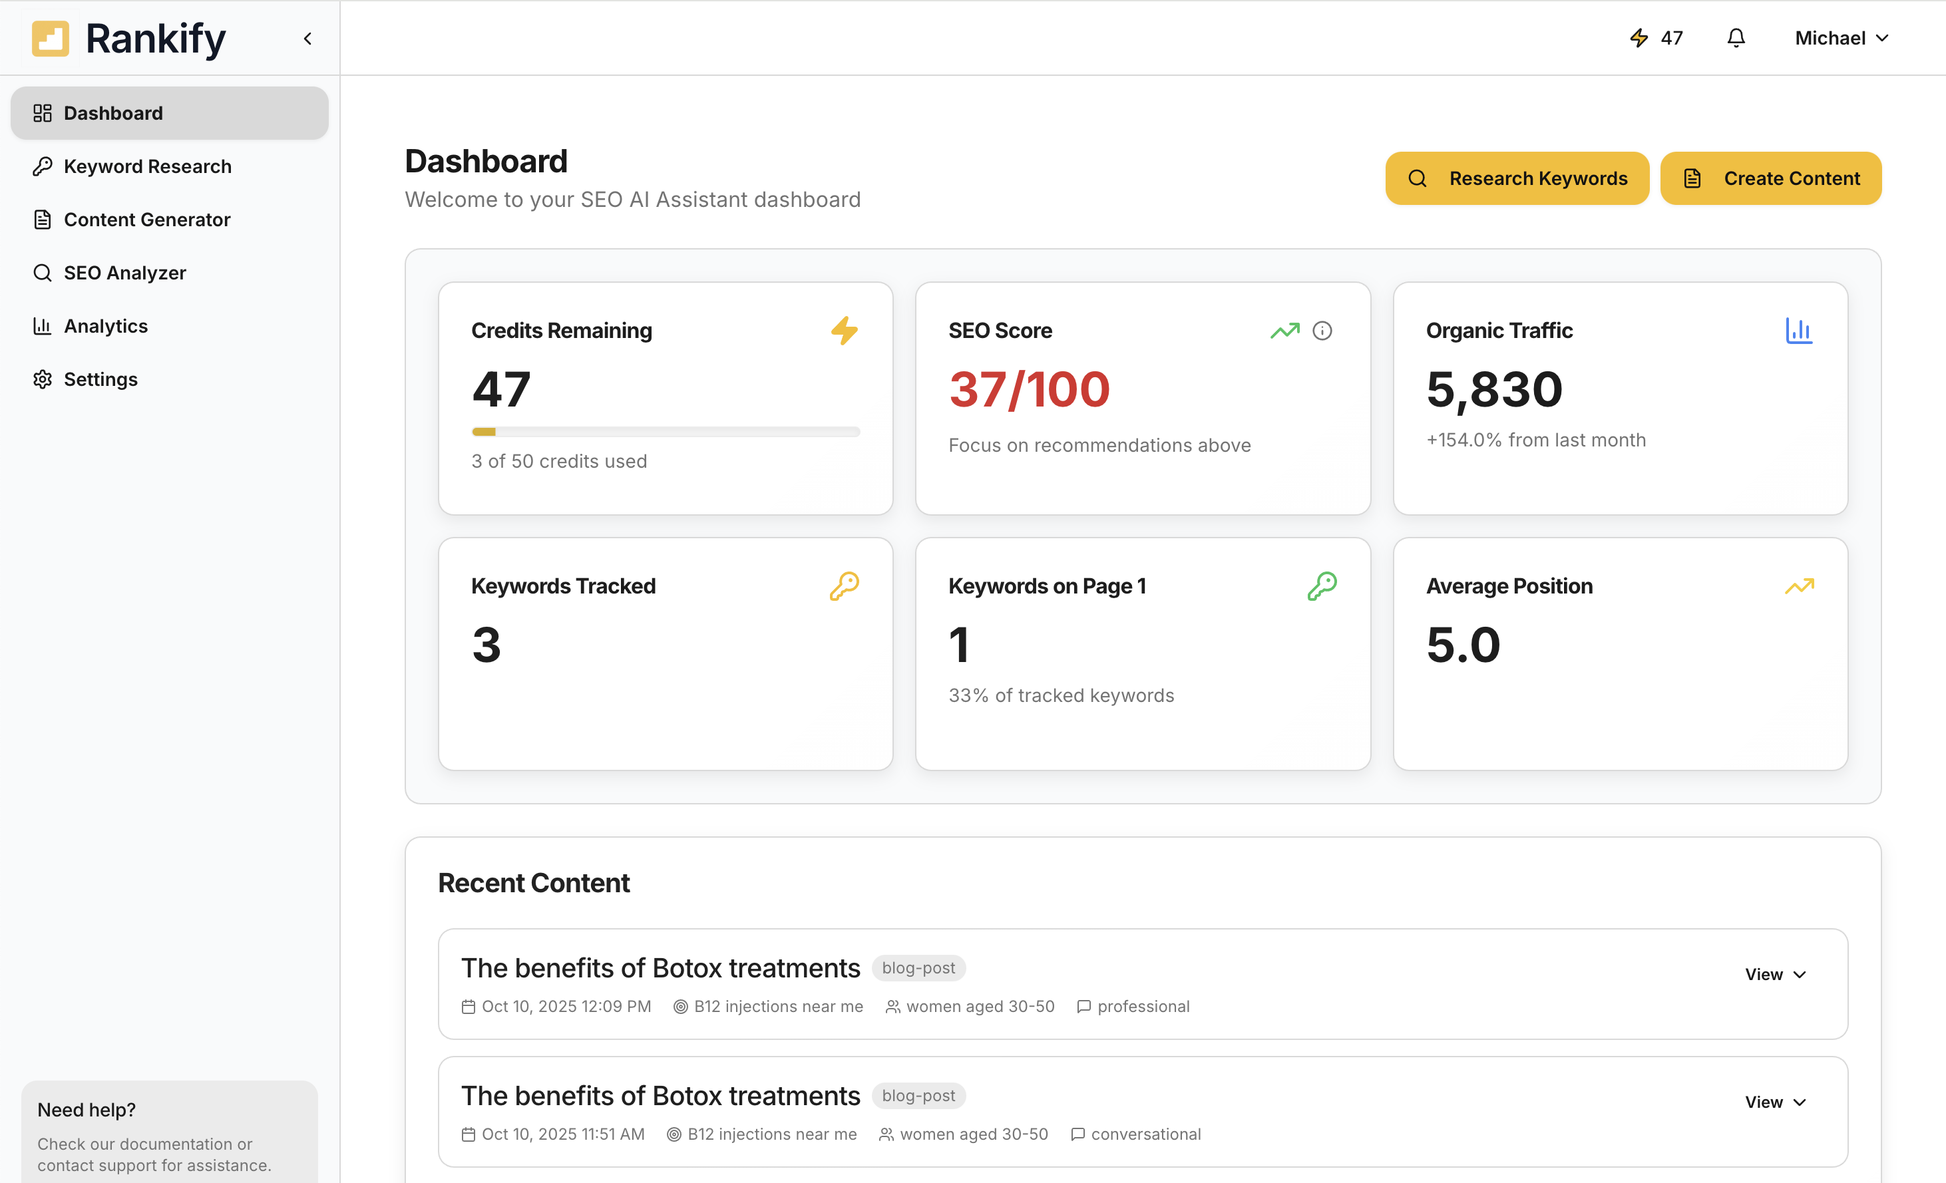Click the Research Keywords button
Viewport: 1946px width, 1183px height.
(1516, 178)
